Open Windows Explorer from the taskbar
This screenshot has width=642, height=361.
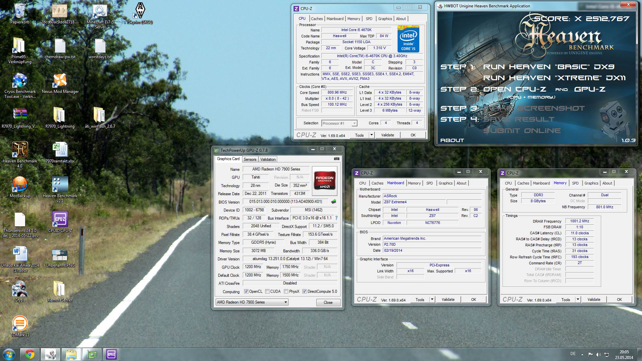[71, 354]
